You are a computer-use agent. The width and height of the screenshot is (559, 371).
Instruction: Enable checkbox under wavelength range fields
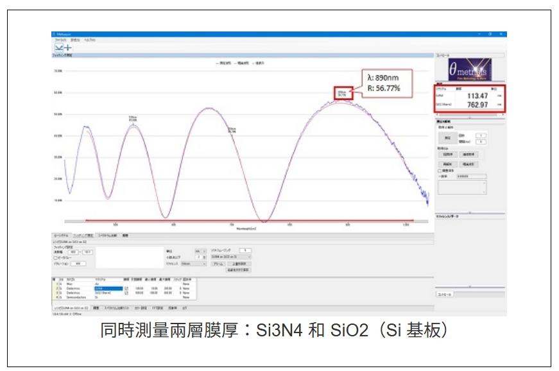pos(55,257)
